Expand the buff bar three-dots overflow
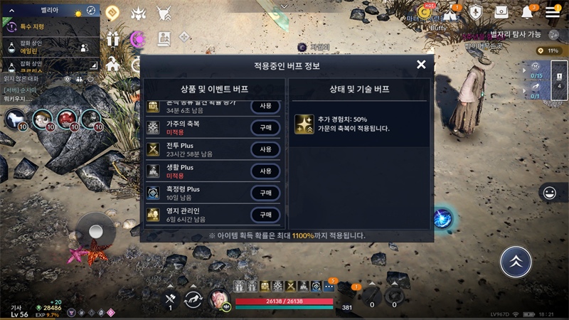Image resolution: width=569 pixels, height=320 pixels. [329, 287]
